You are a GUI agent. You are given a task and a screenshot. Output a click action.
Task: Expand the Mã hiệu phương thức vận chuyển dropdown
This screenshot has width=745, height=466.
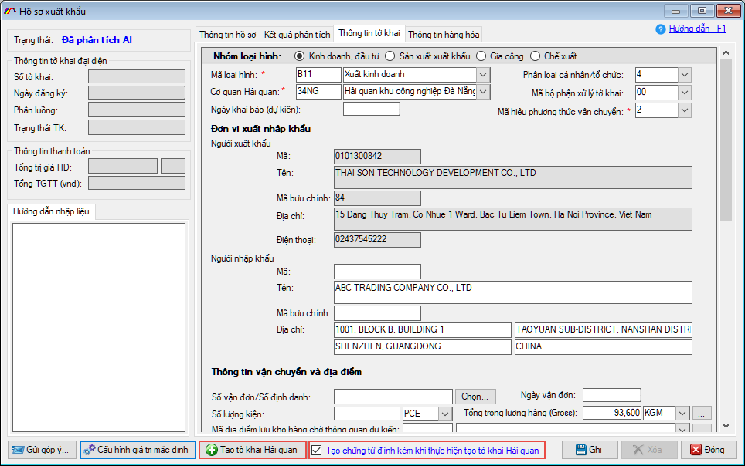coord(684,110)
